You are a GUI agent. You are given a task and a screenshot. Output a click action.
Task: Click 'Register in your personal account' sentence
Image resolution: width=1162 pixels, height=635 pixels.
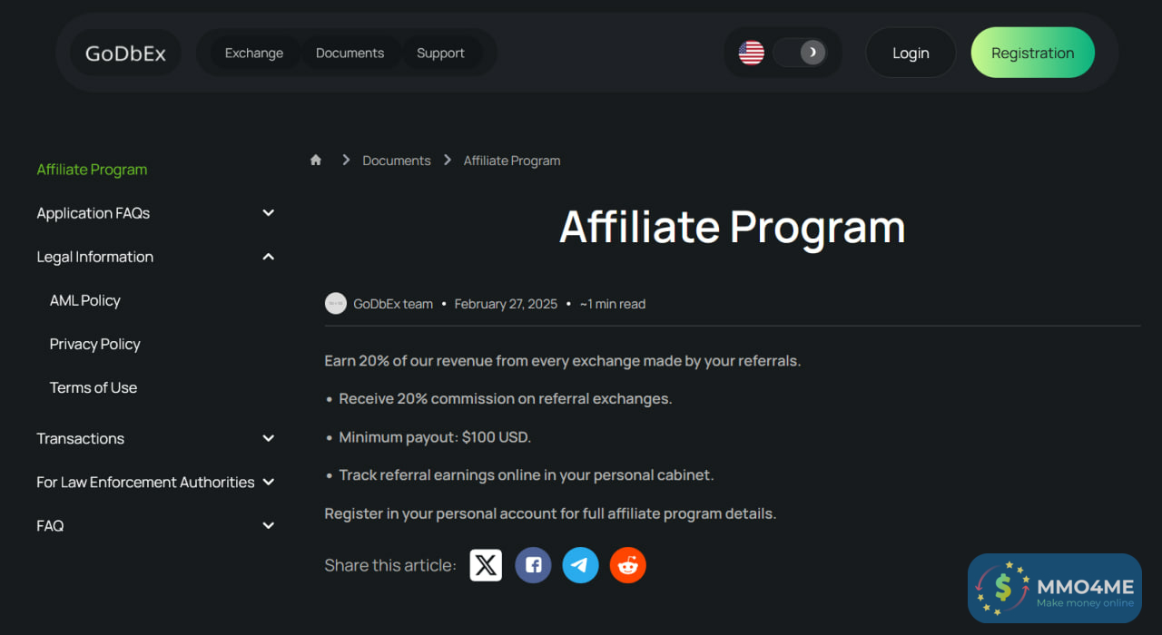[550, 513]
